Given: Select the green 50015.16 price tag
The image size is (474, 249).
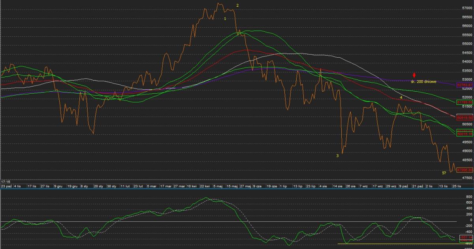Looking at the screenshot, I should pyautogui.click(x=465, y=134).
